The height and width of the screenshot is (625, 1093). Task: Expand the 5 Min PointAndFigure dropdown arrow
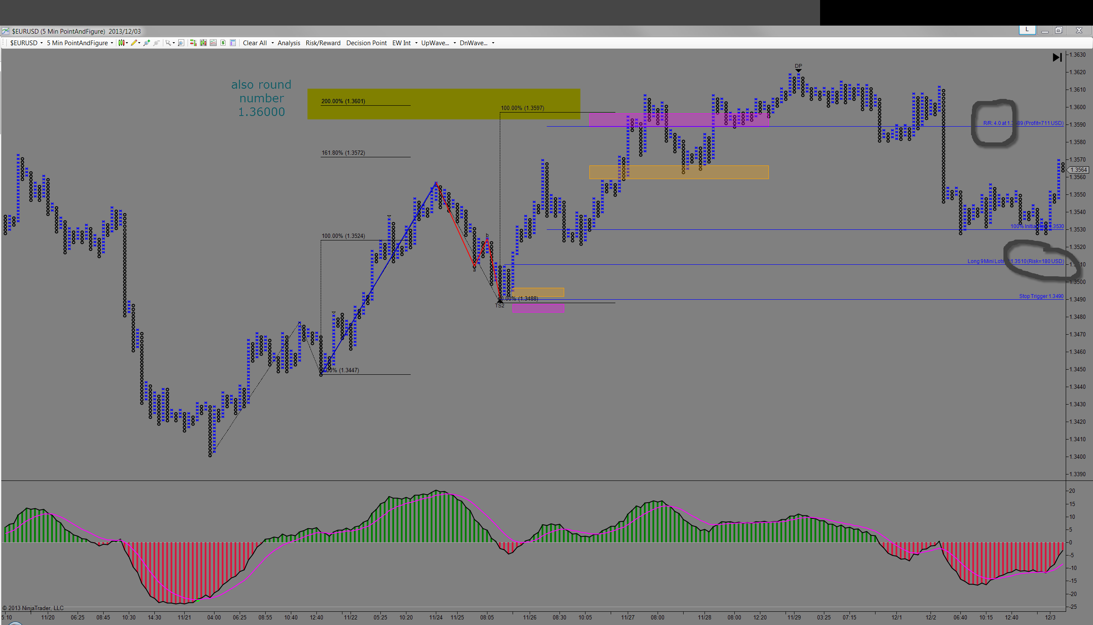pos(112,43)
